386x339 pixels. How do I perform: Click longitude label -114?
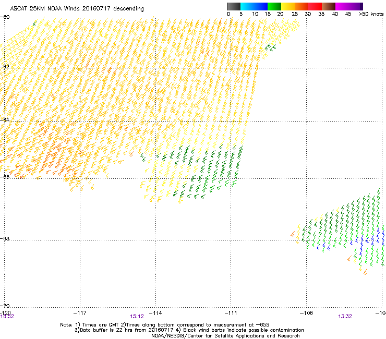click(155, 313)
